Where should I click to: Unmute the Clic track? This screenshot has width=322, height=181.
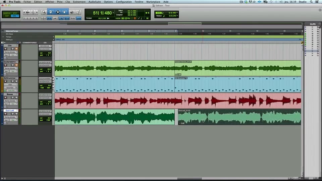16,49
